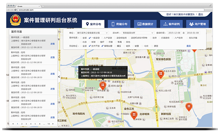Click the org-chart icon on 案件研判
218x135 pixels.
point(165,24)
